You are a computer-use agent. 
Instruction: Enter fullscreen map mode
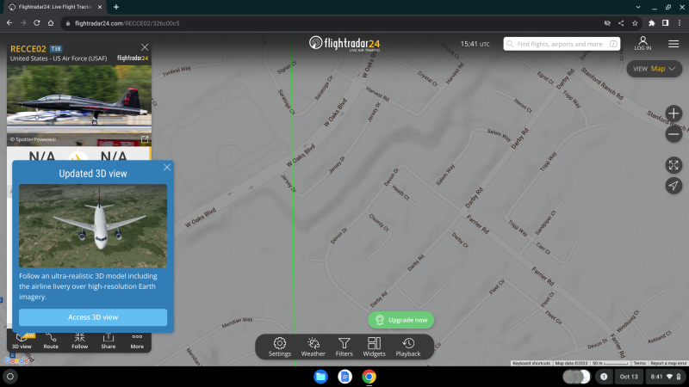pyautogui.click(x=673, y=165)
